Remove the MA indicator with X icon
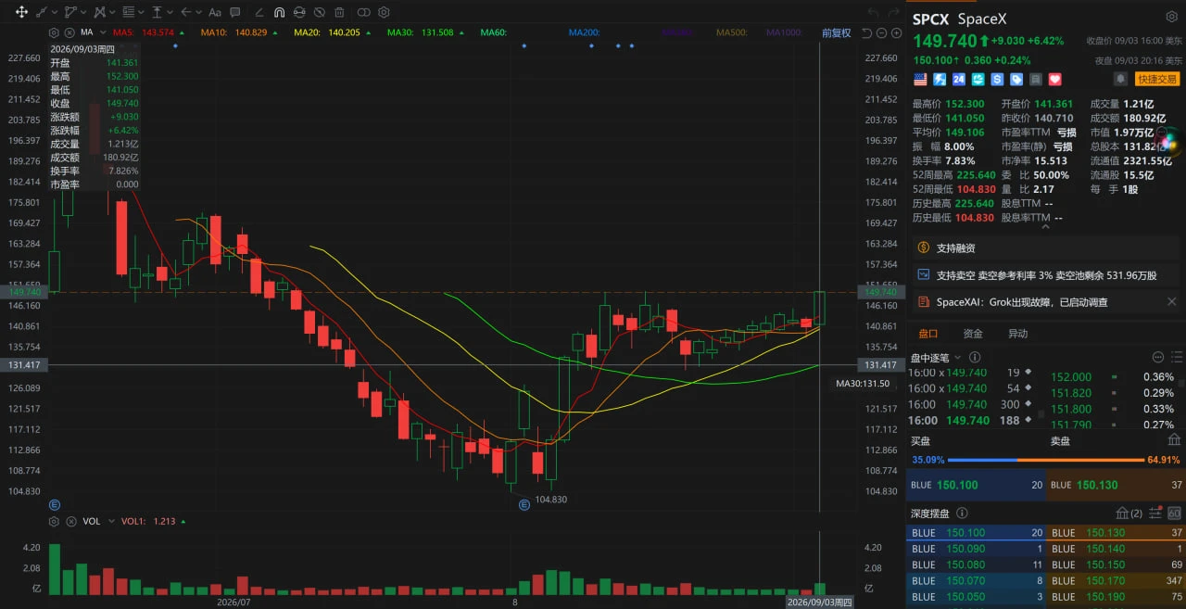Image resolution: width=1186 pixels, height=609 pixels. 69,32
